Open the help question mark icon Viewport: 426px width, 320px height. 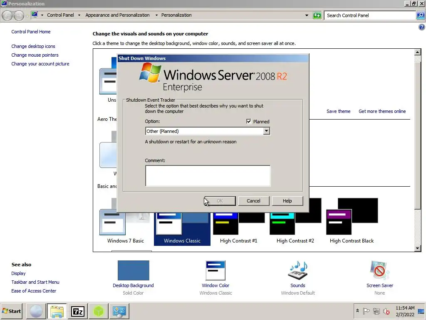[x=422, y=27]
